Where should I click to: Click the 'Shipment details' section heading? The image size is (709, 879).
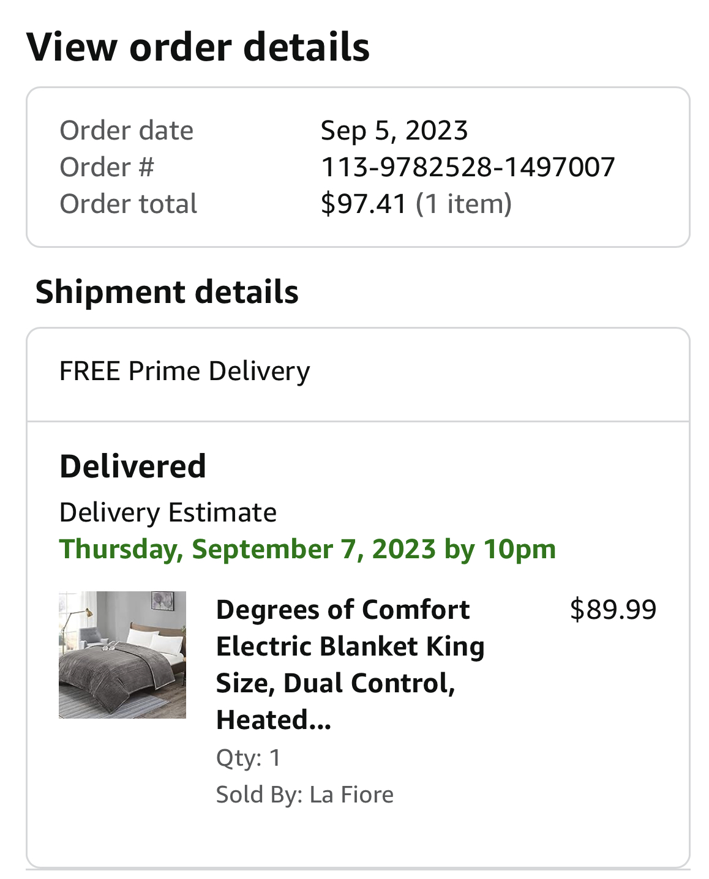(167, 292)
